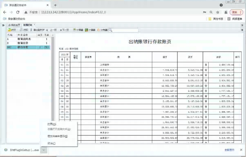Click the 更新 browser update button

click(x=236, y=12)
